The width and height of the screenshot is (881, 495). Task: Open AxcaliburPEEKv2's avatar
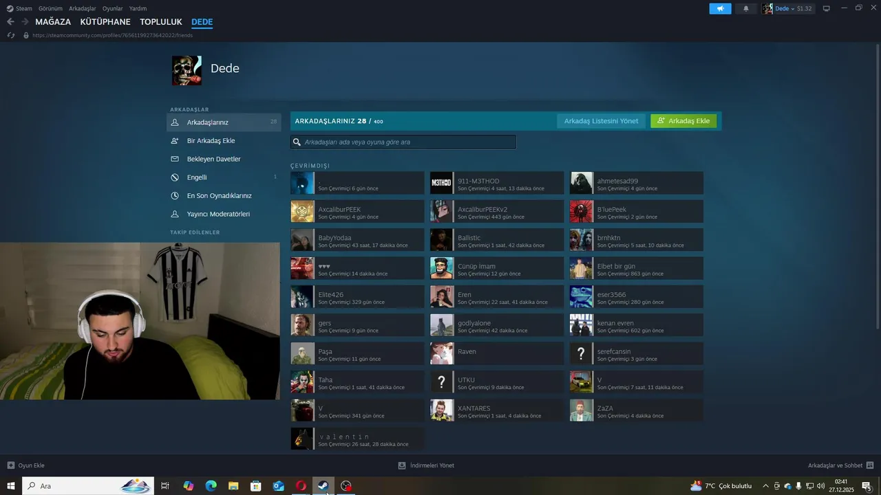(x=442, y=211)
